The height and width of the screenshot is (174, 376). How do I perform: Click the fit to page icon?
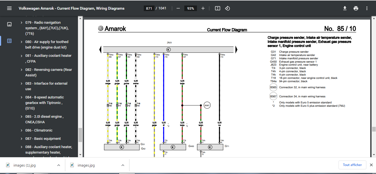coord(218,8)
